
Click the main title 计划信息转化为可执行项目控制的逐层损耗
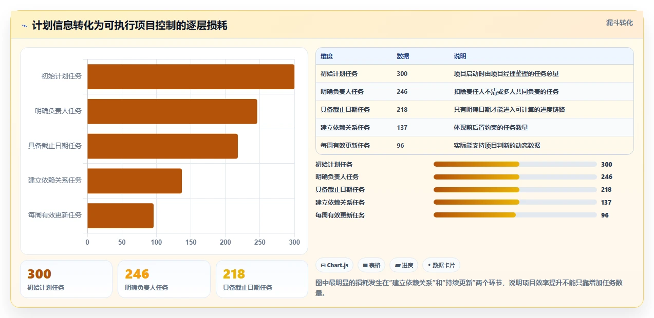coord(129,26)
